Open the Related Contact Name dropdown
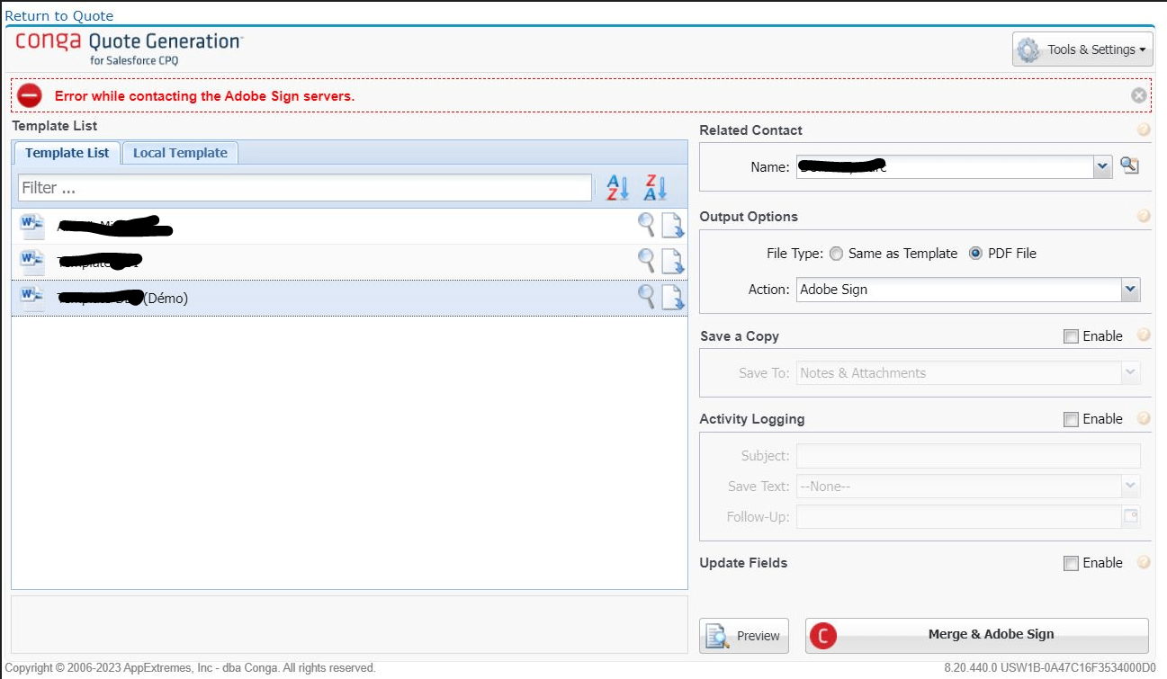Viewport: 1167px width, 679px height. click(x=1104, y=166)
